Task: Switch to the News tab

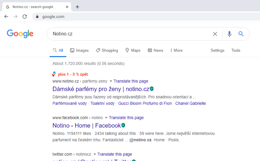Action: 156,50
